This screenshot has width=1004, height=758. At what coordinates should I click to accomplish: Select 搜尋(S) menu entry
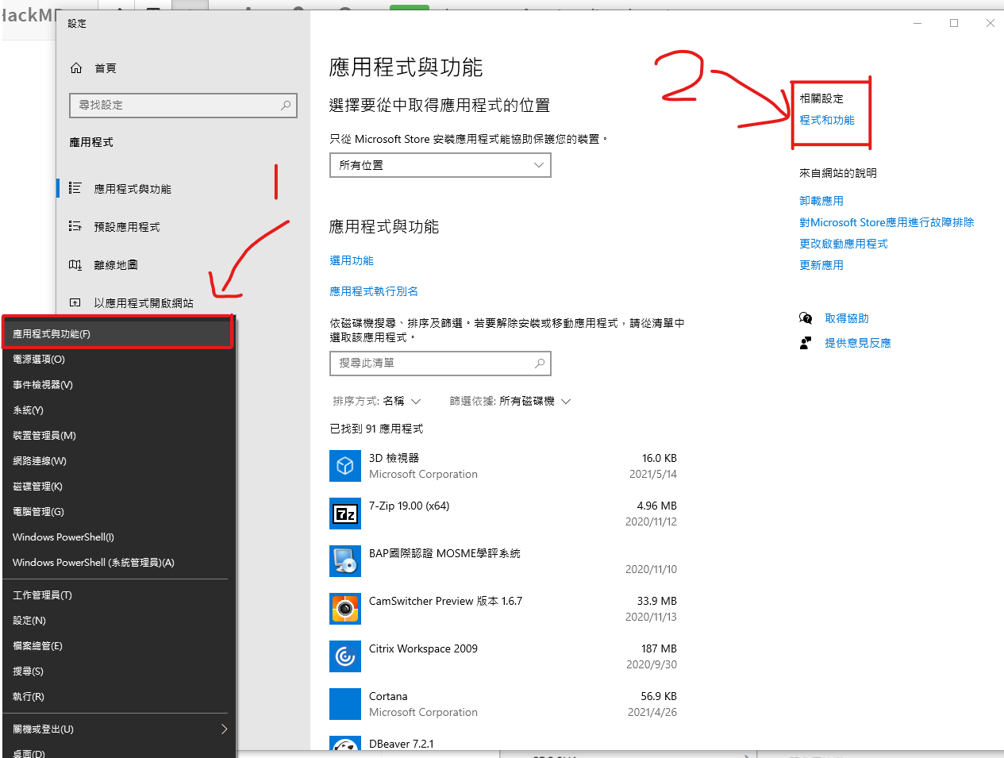117,671
